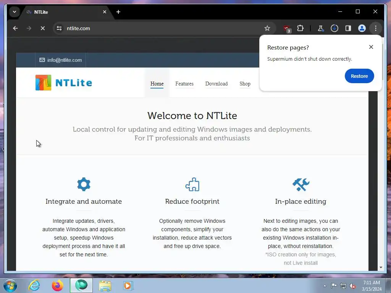The image size is (391, 293).
Task: Show hidden tray icons arrow
Action: coord(325,286)
